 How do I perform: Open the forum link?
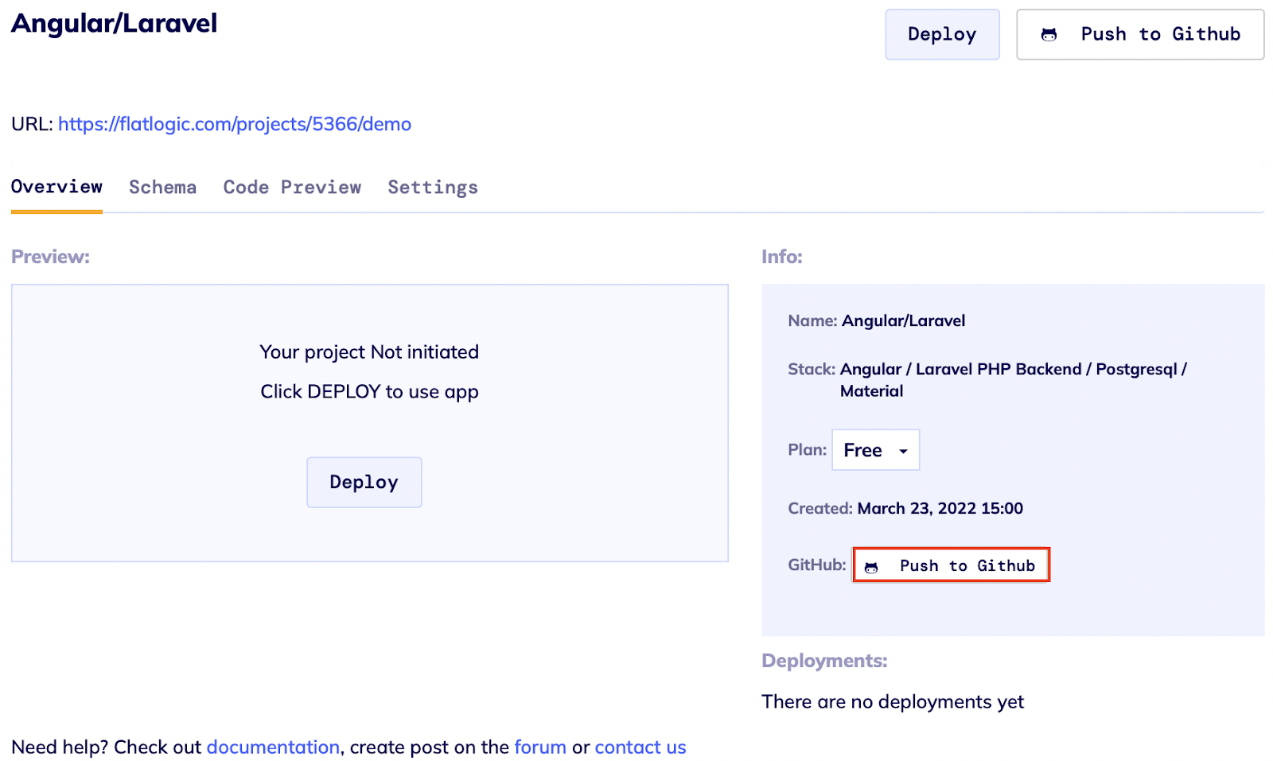point(540,747)
